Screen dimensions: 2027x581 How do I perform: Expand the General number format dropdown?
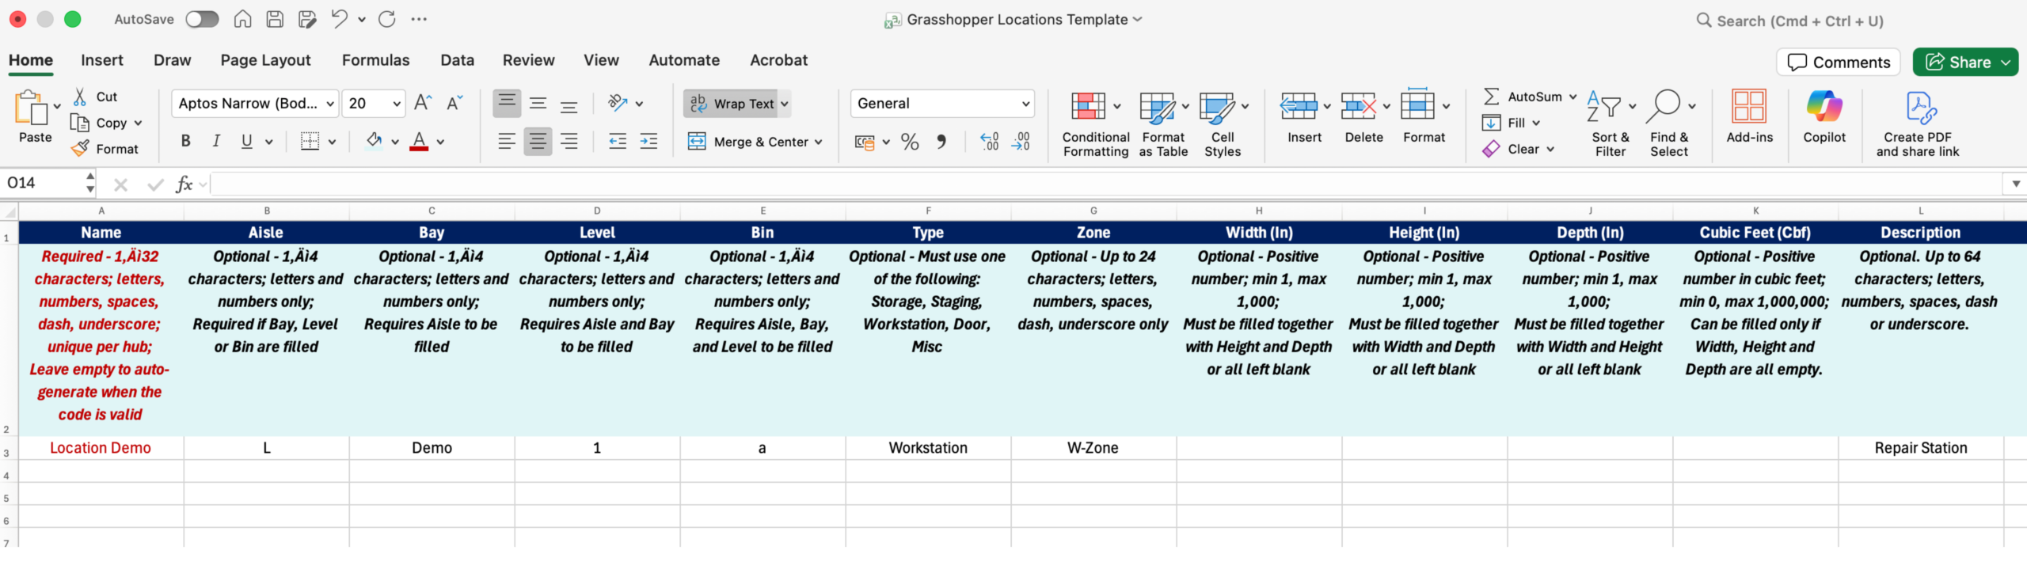coord(1025,104)
